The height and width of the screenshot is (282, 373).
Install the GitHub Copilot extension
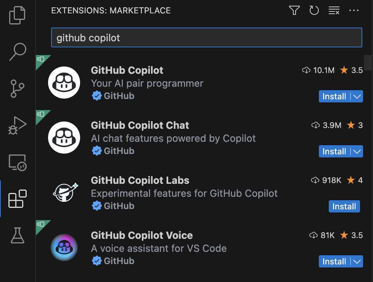pyautogui.click(x=334, y=96)
